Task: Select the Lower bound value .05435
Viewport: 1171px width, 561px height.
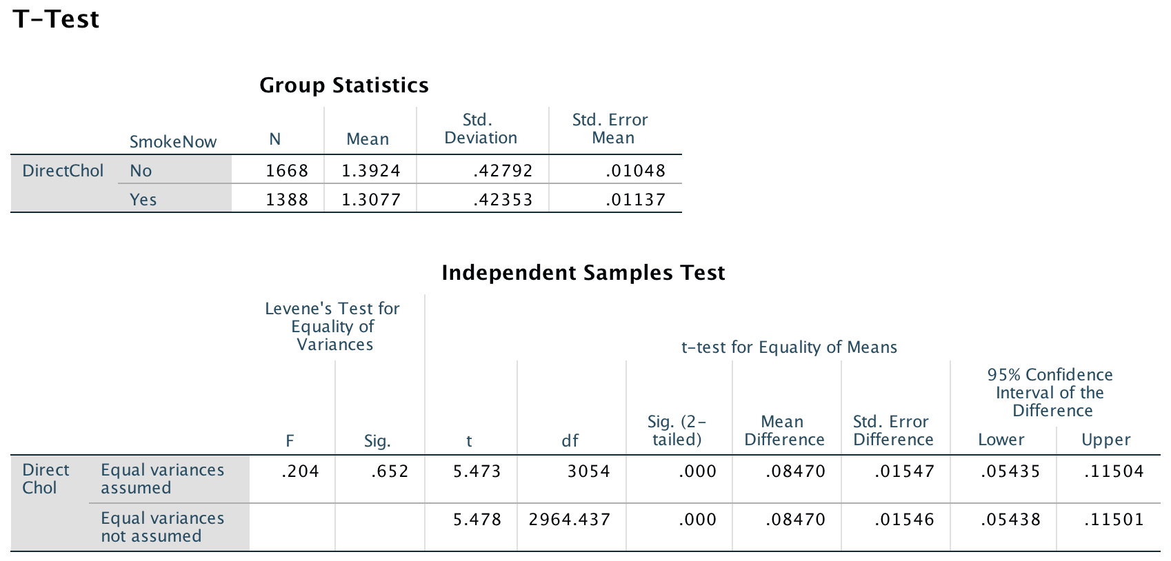Action: (x=1010, y=471)
